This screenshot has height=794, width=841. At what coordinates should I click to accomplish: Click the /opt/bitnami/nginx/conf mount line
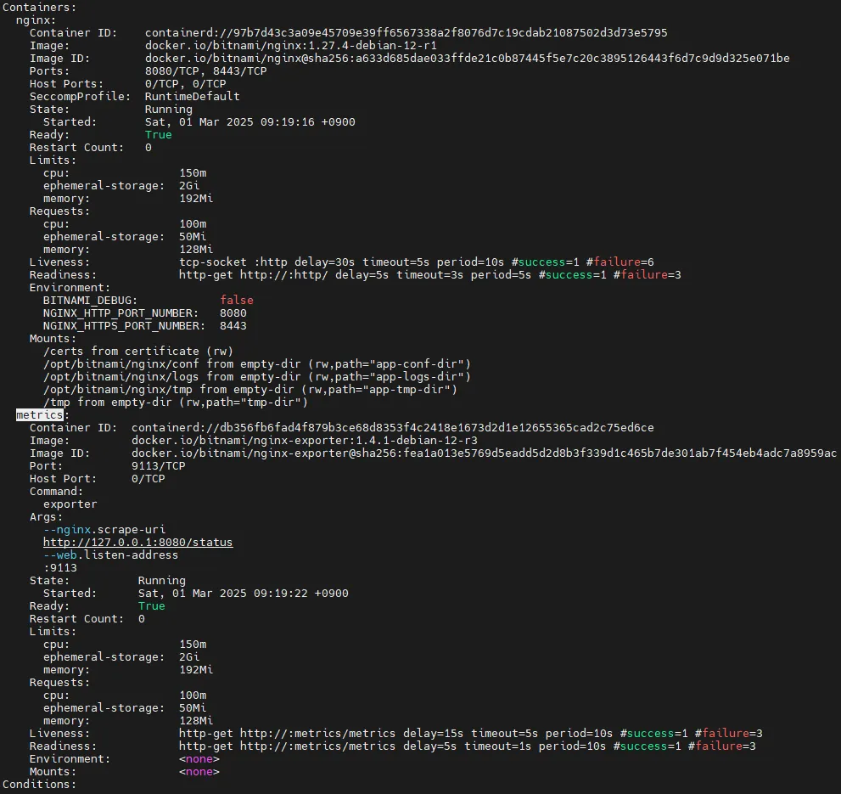257,364
